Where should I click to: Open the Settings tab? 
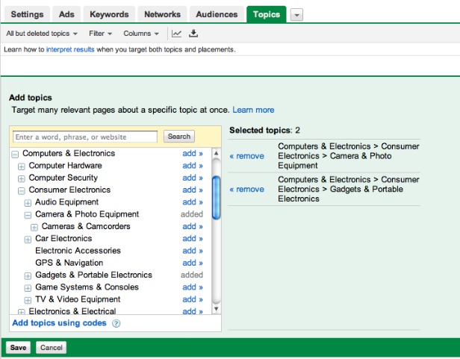click(27, 14)
